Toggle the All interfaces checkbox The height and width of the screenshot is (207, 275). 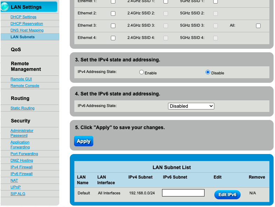[258, 26]
